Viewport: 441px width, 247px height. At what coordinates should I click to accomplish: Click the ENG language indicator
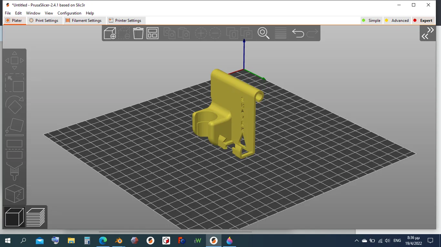click(397, 241)
